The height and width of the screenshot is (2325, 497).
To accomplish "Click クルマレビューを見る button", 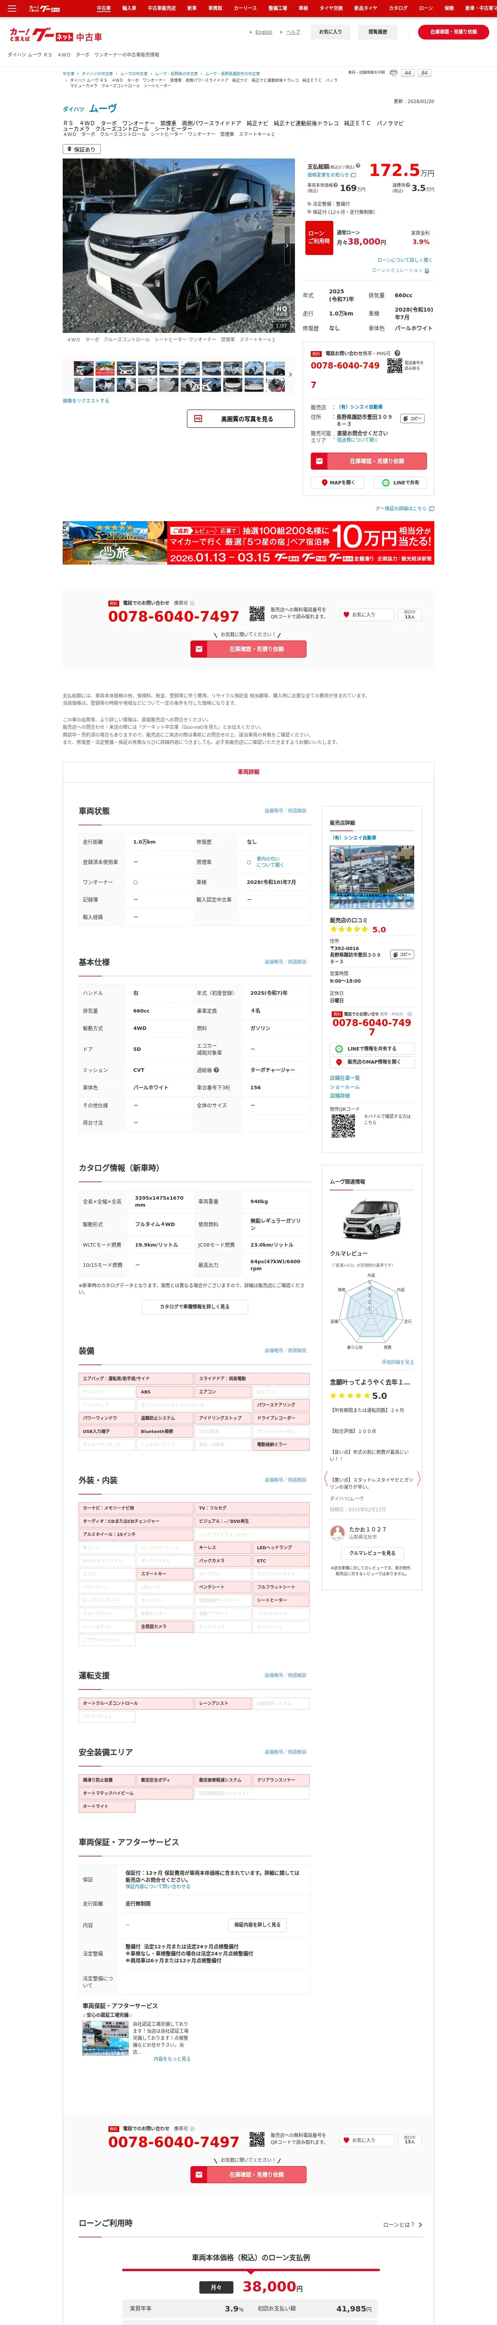I will 372,1553.
